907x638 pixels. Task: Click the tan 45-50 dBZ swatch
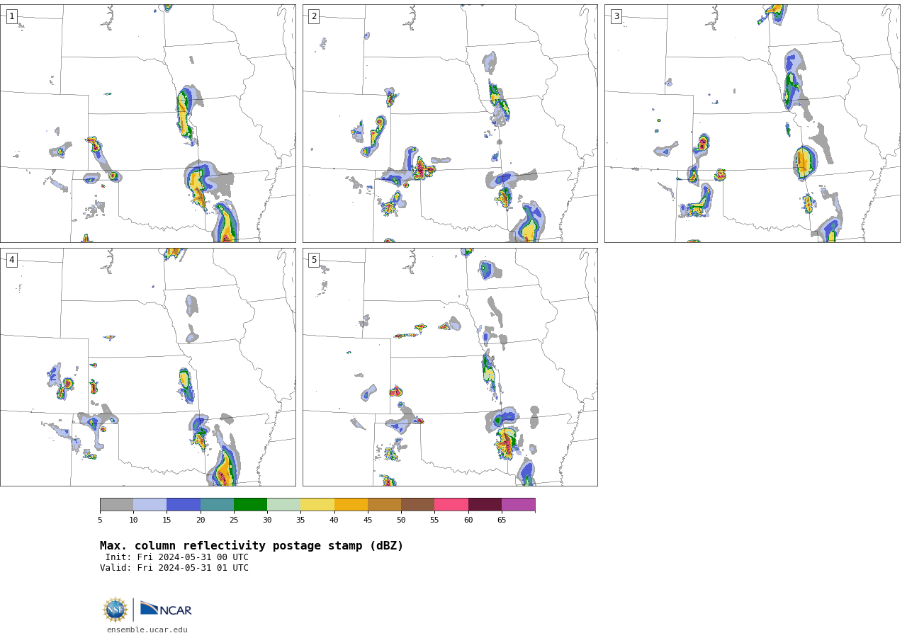pyautogui.click(x=384, y=504)
